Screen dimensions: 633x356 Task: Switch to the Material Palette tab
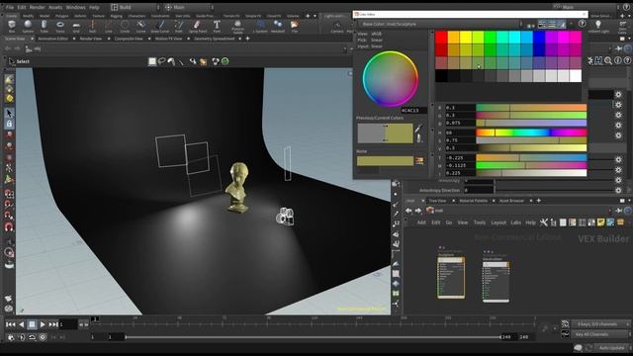pyautogui.click(x=473, y=201)
